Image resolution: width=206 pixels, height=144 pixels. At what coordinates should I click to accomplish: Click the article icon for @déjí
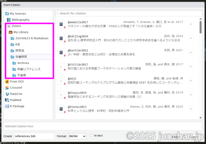61,81
